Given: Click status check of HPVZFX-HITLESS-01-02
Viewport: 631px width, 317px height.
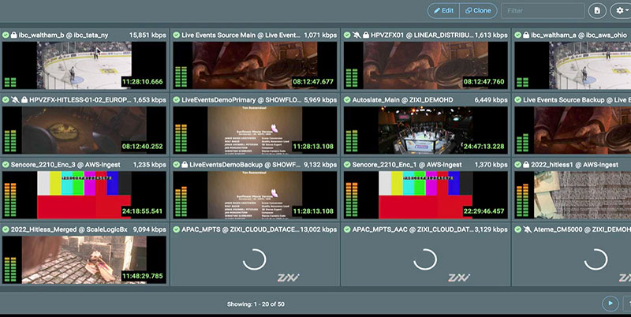Looking at the screenshot, I should tap(6, 100).
